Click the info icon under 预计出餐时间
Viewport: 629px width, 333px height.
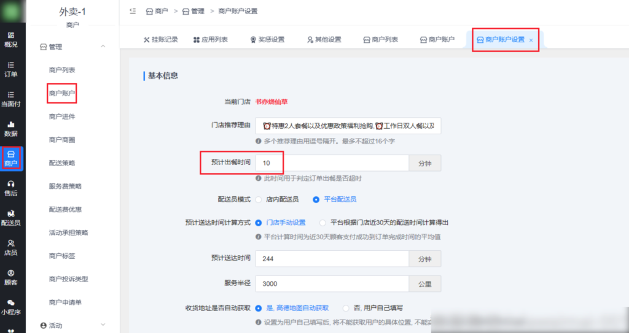coord(259,178)
